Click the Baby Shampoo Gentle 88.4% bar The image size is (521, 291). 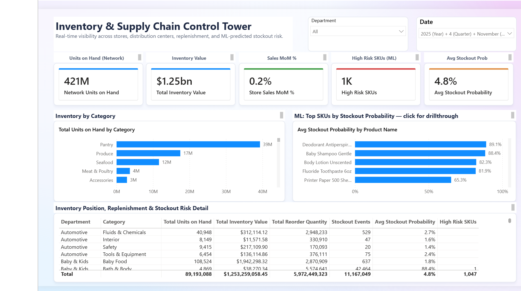click(x=420, y=153)
